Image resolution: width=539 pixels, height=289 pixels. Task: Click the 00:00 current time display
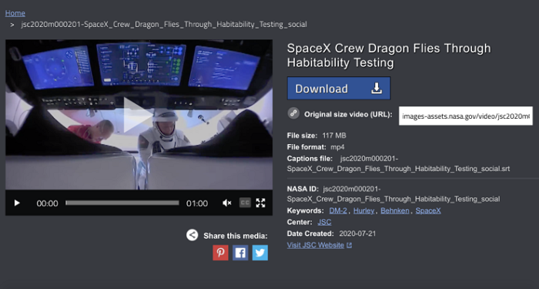tap(47, 203)
